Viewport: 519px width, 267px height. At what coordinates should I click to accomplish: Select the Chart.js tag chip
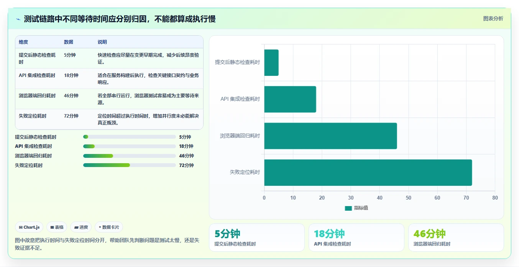tap(30, 227)
